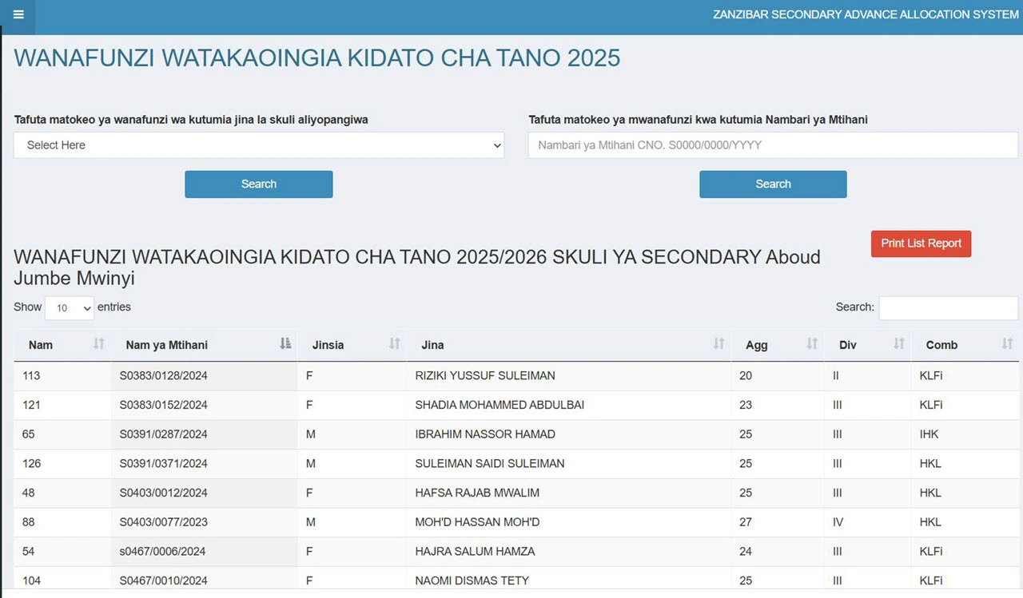Screen dimensions: 1023x598
Task: Click the Comb column header label
Action: coord(941,345)
